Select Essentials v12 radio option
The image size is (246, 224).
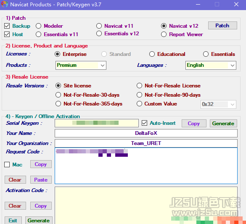click(x=99, y=33)
